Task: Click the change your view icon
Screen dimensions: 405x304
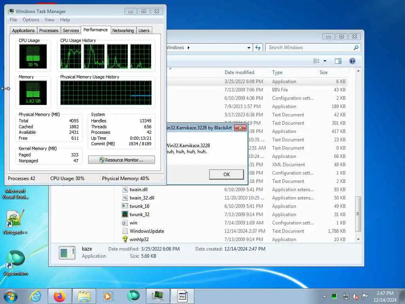Action: point(316,61)
